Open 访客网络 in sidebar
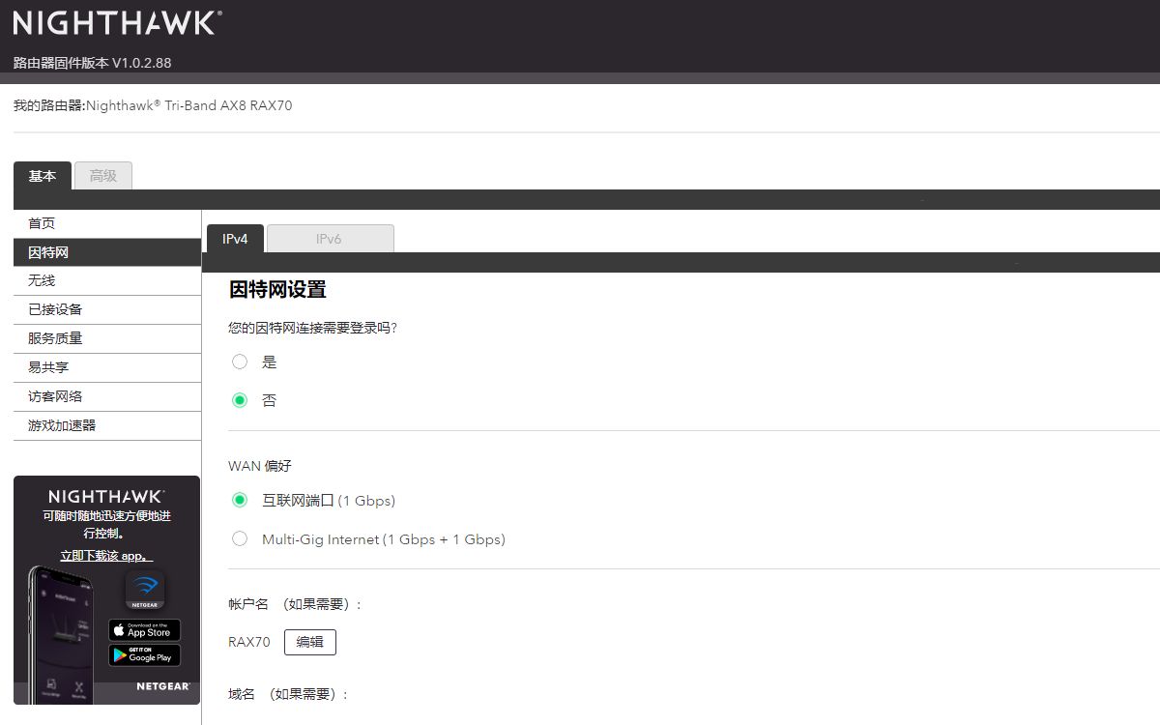The width and height of the screenshot is (1160, 725). tap(107, 396)
